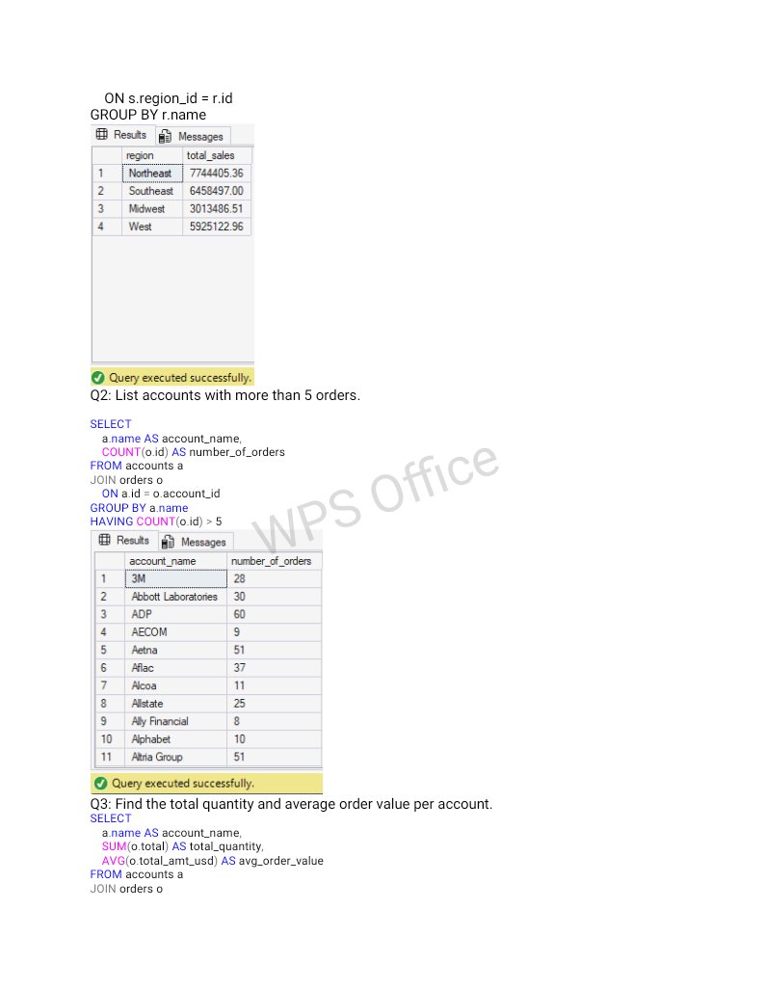Select the account_name column header

click(x=176, y=561)
